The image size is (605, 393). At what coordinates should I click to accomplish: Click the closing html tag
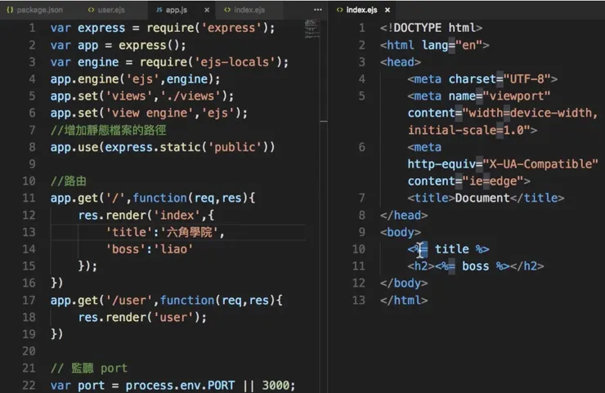(404, 300)
